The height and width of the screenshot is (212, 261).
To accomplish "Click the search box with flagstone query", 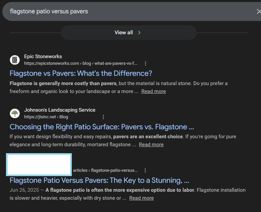I will tap(126, 12).
